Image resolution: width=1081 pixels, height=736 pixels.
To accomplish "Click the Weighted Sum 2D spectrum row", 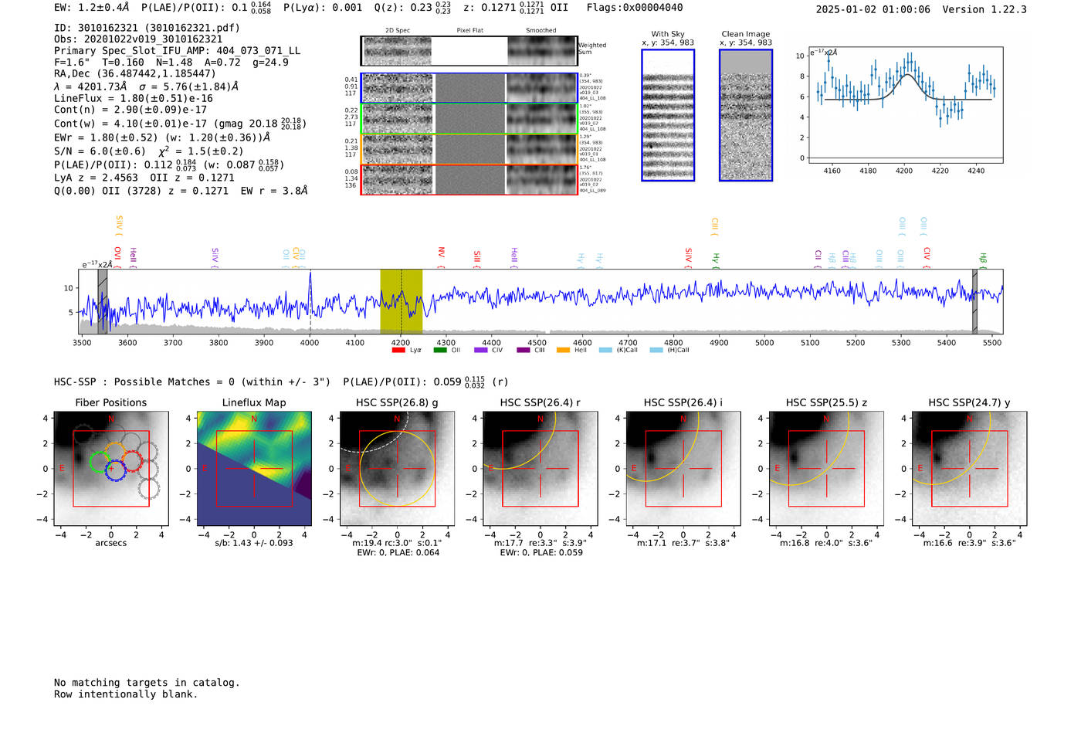I will coord(469,51).
